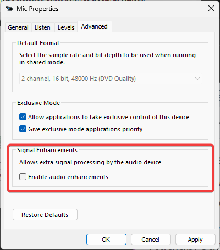Image resolution: width=220 pixels, height=250 pixels.
Task: Open the Listen tab
Action: click(42, 27)
